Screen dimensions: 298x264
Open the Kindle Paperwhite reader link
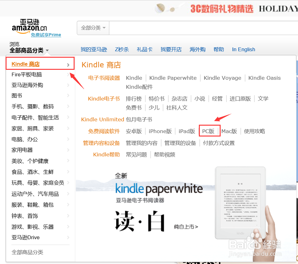click(173, 78)
